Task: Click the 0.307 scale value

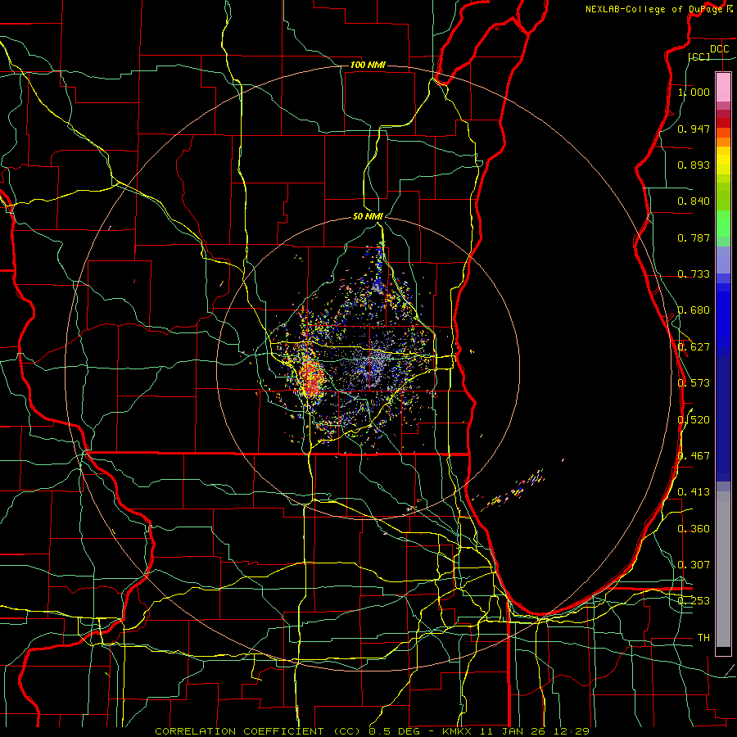Action: [x=694, y=565]
